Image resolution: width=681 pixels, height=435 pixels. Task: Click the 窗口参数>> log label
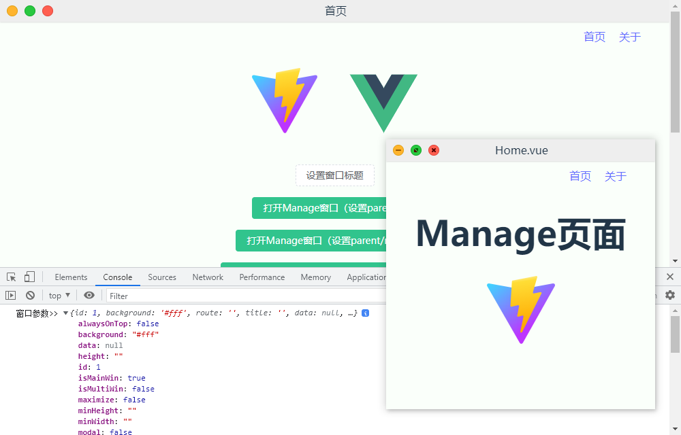pyautogui.click(x=37, y=313)
